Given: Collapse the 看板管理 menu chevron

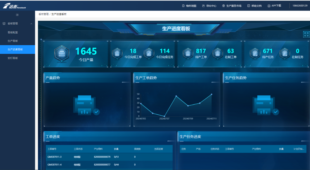Looking at the screenshot, I should 31,24.
